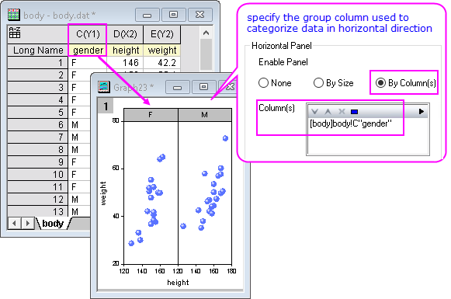Maximize the Graph23 window
This screenshot has width=451, height=299.
204,87
